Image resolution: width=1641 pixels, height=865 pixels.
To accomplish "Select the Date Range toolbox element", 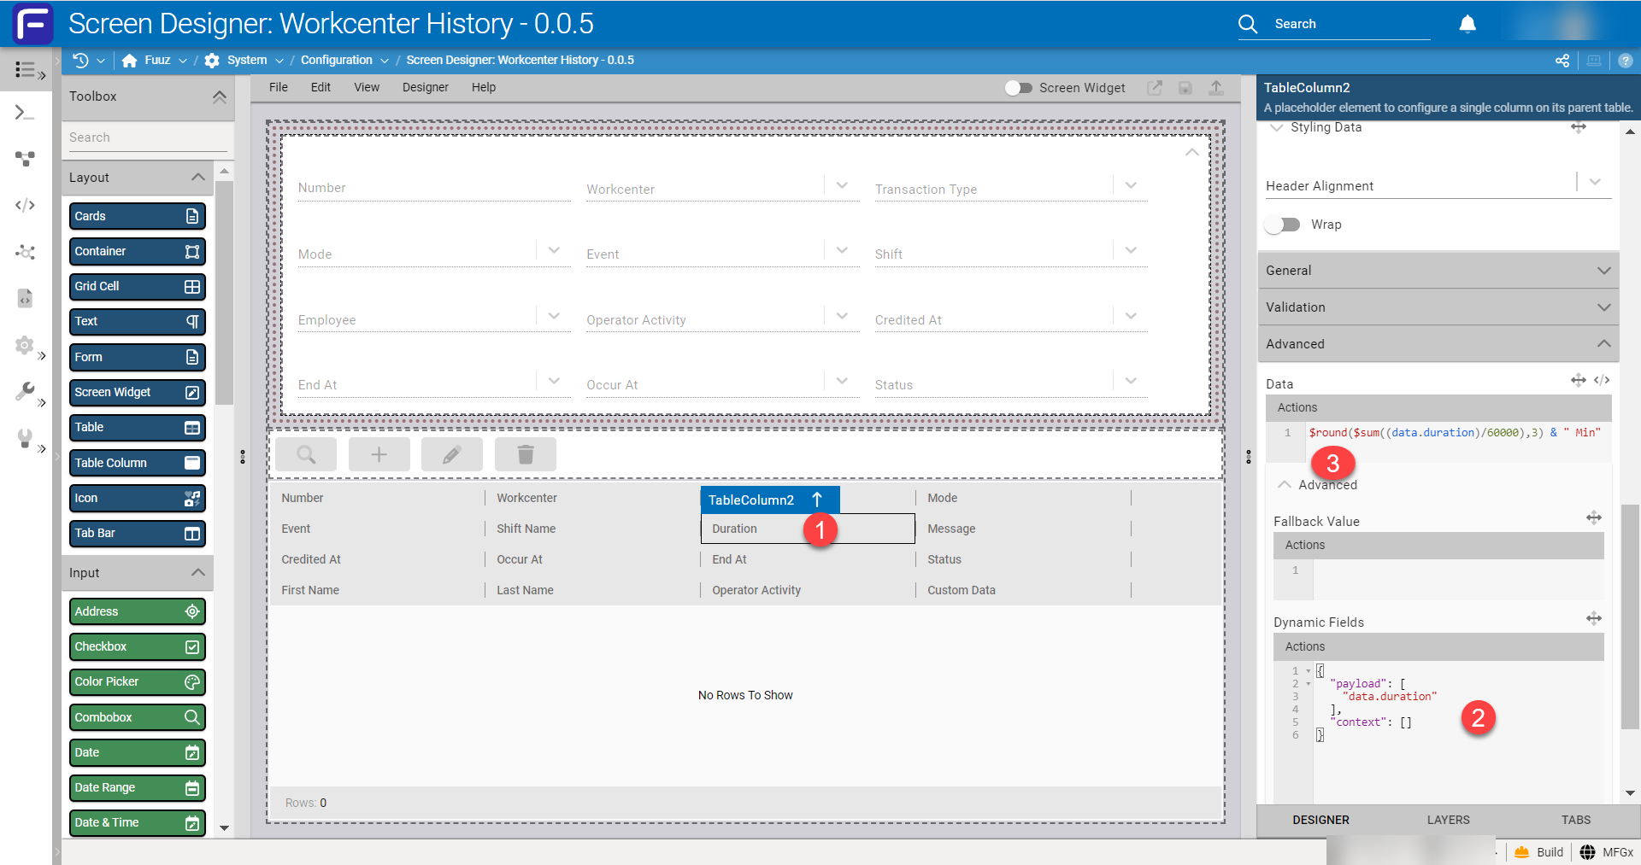I will tap(138, 787).
